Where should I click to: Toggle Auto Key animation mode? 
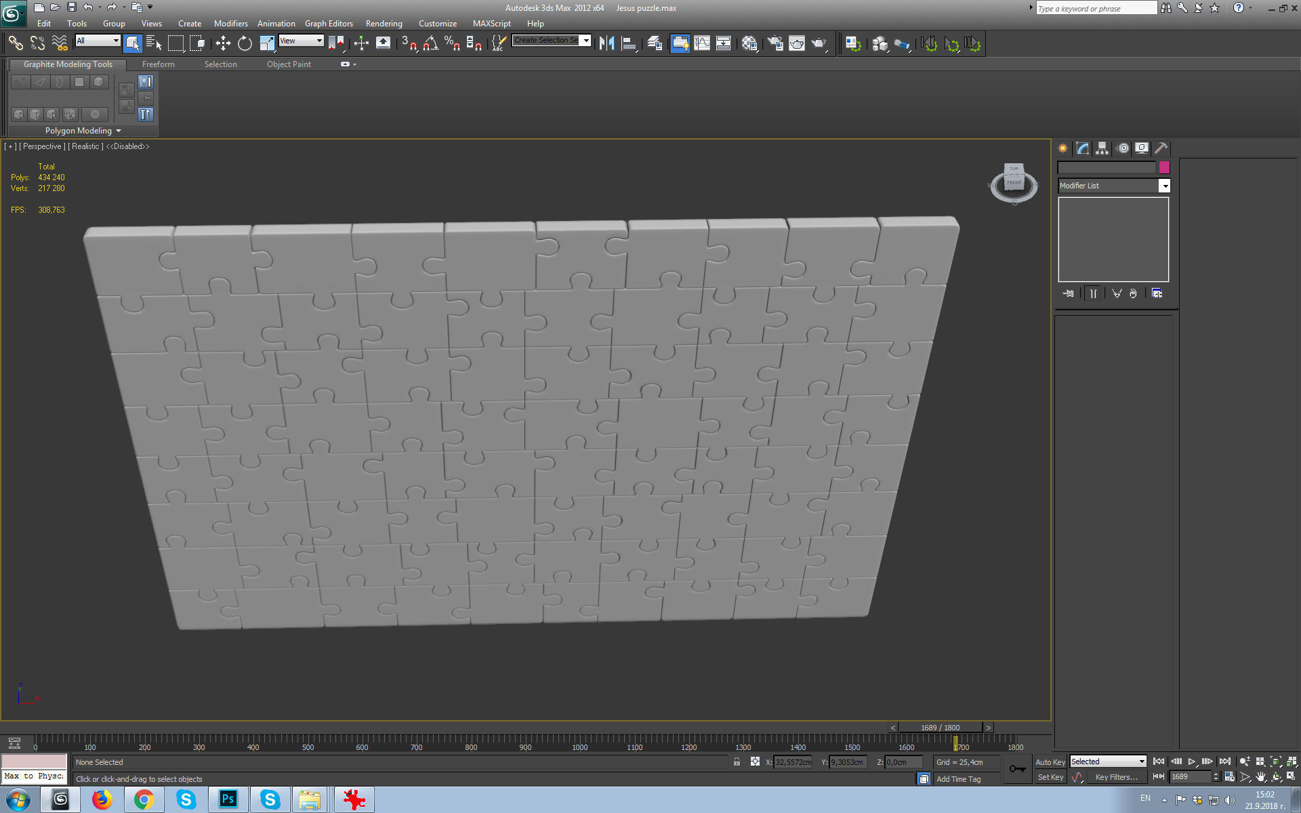(1050, 762)
